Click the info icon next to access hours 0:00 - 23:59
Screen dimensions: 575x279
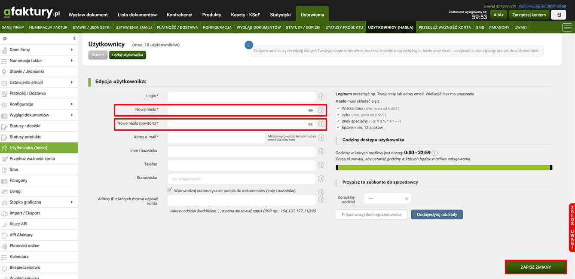[x=434, y=153]
